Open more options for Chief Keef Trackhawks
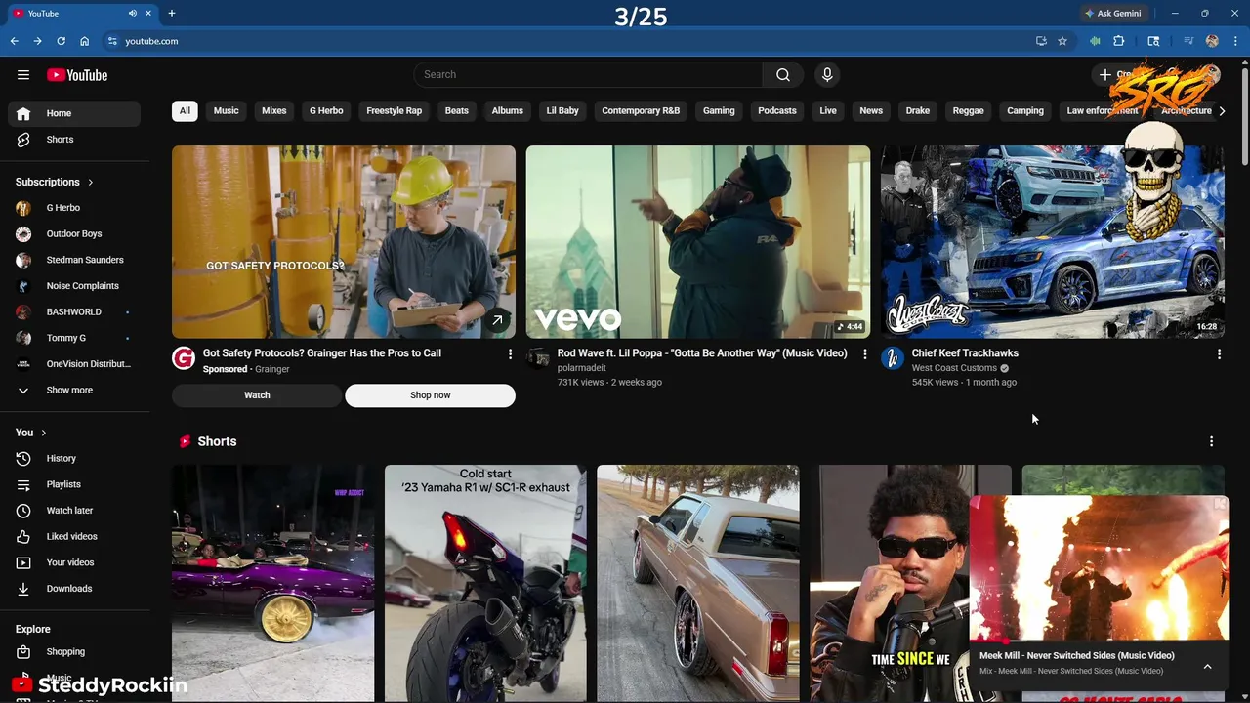Image resolution: width=1250 pixels, height=703 pixels. pyautogui.click(x=1219, y=354)
